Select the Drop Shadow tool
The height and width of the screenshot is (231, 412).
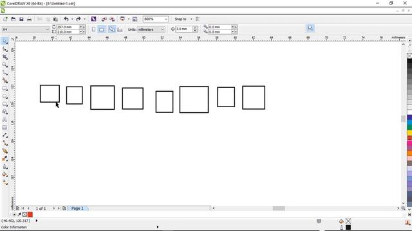pos(5,151)
